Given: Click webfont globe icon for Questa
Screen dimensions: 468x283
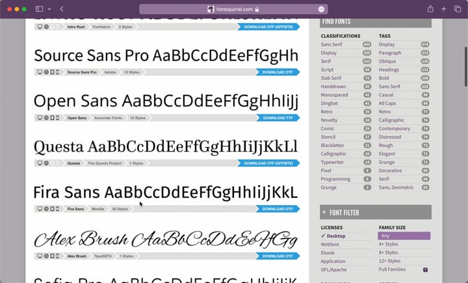Looking at the screenshot, I should point(46,163).
